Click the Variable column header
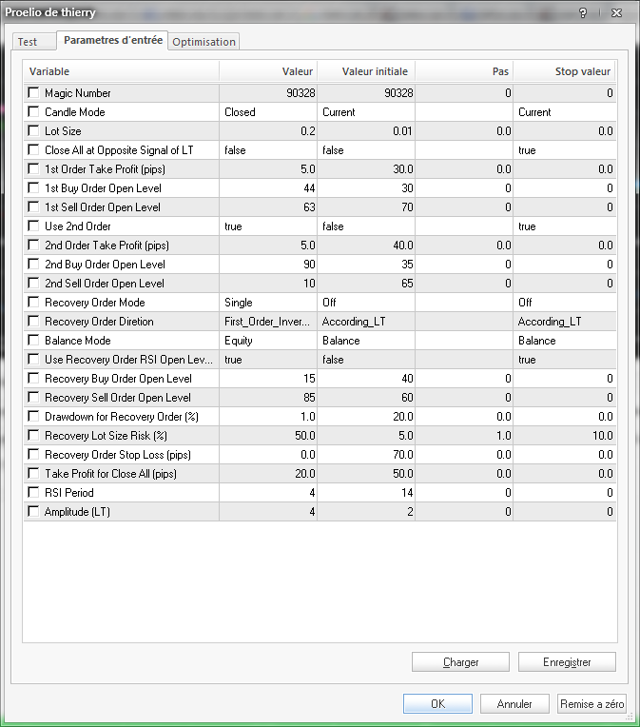The height and width of the screenshot is (727, 640). coord(122,71)
